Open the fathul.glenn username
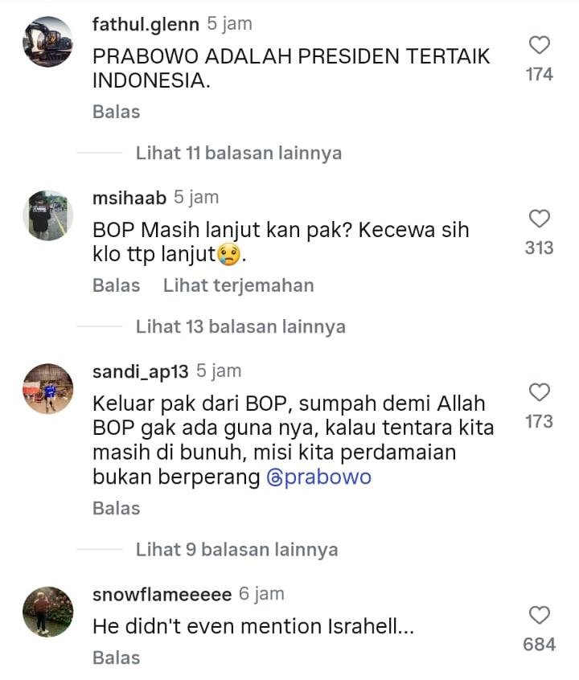This screenshot has height=680, width=579. click(146, 24)
